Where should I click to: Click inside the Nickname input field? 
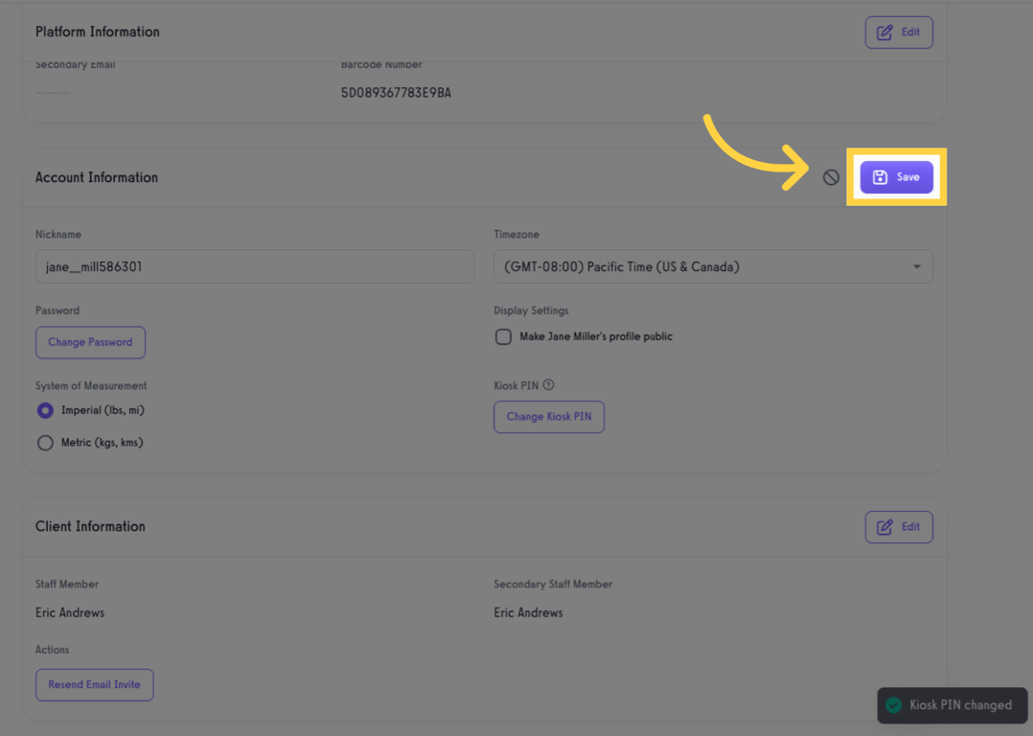coord(254,265)
